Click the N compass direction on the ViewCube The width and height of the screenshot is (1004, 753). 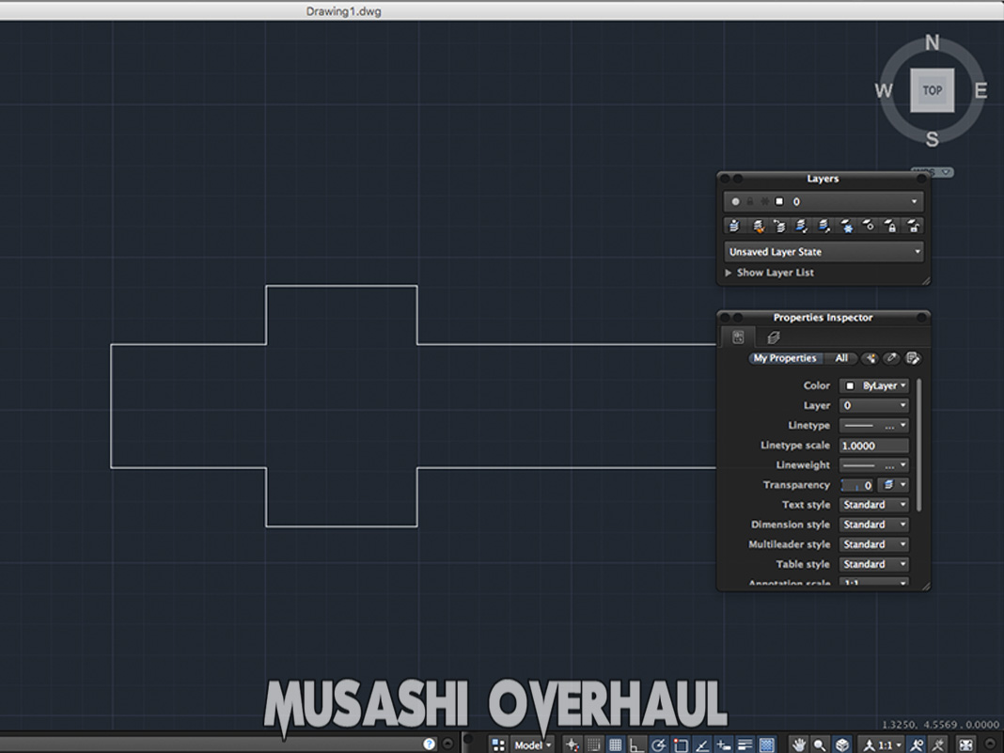(933, 43)
